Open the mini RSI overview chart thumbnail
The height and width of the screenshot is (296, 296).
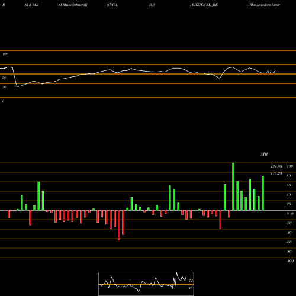click(x=146, y=284)
